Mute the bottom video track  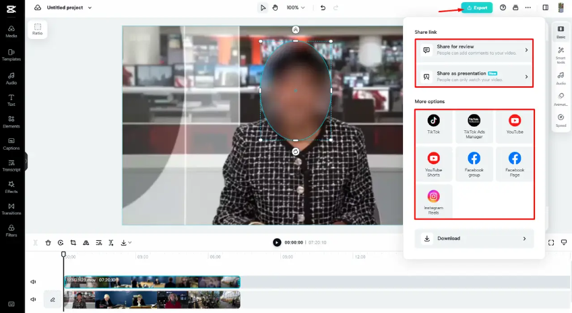[33, 299]
